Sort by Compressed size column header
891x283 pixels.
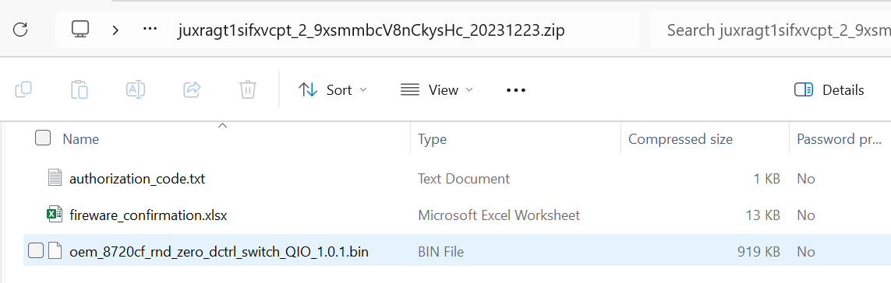705,139
